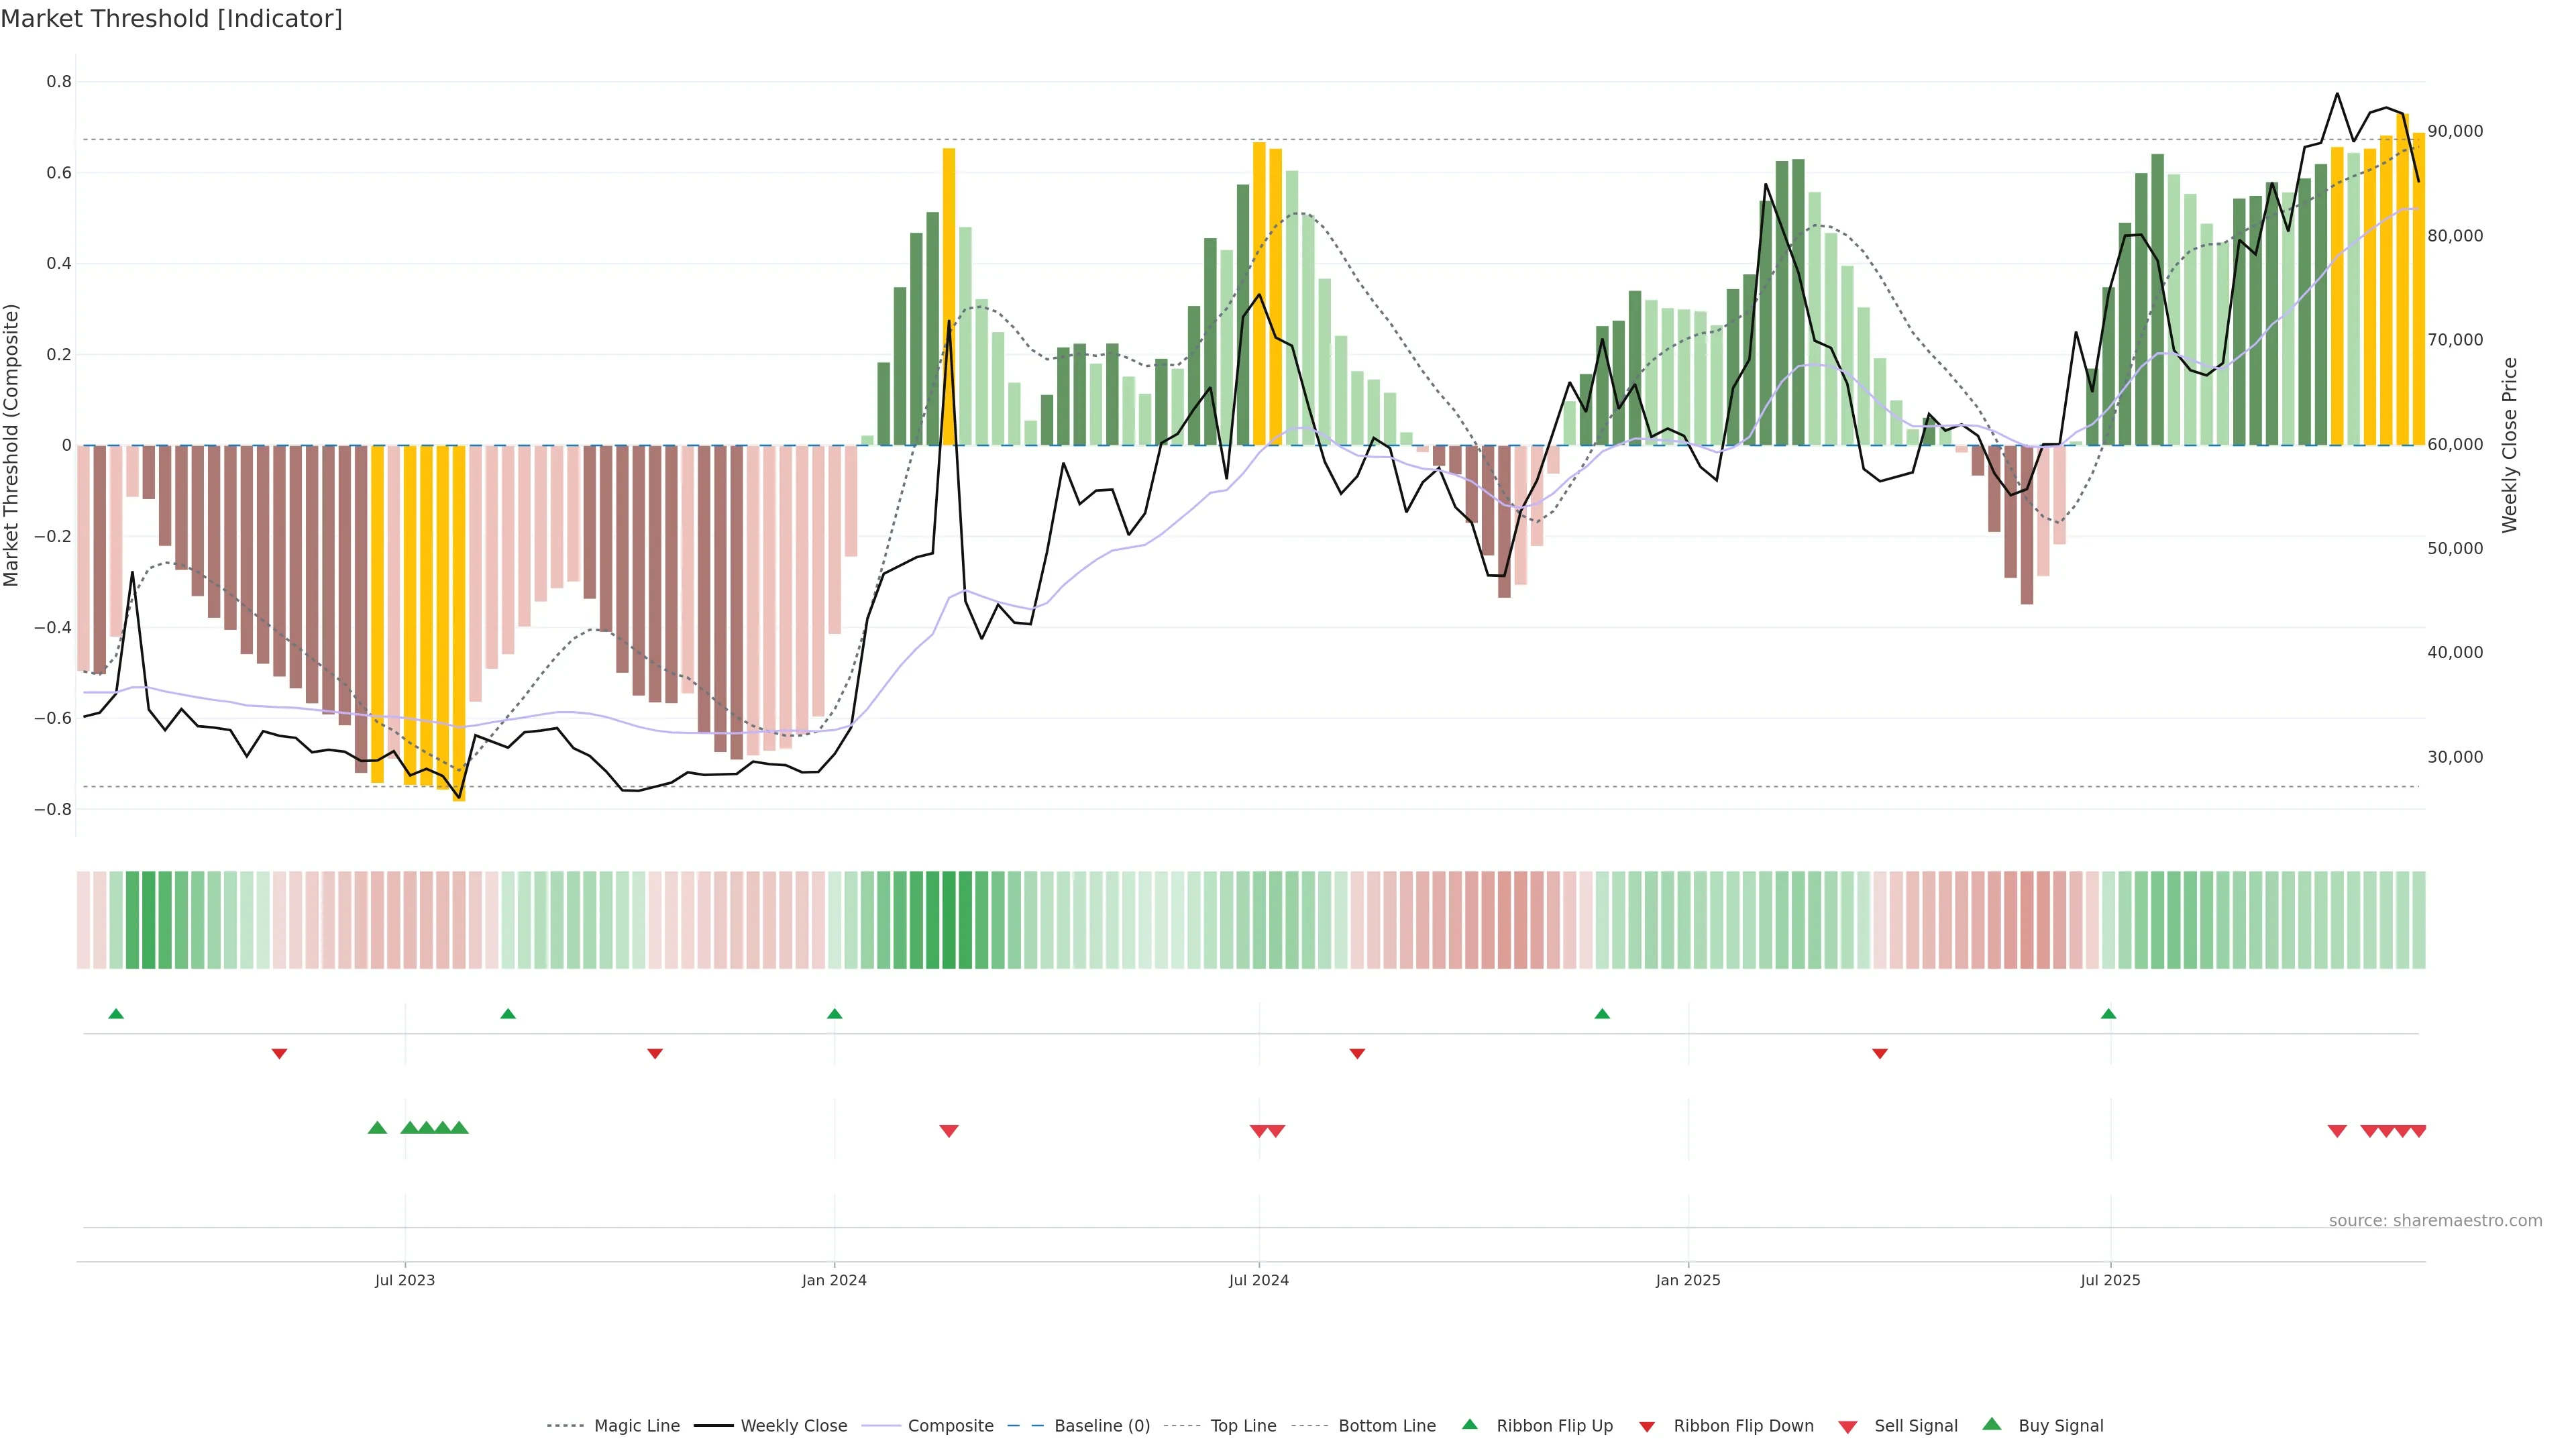Click the Ribbon Flip Up marker near Jul 2025

point(2109,1014)
